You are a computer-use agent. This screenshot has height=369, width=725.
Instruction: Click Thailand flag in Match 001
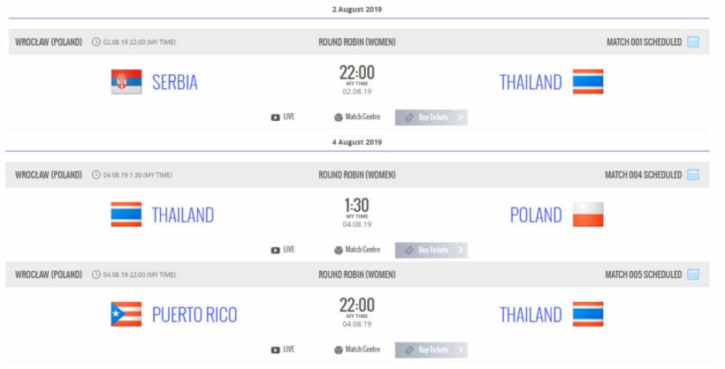pyautogui.click(x=588, y=82)
